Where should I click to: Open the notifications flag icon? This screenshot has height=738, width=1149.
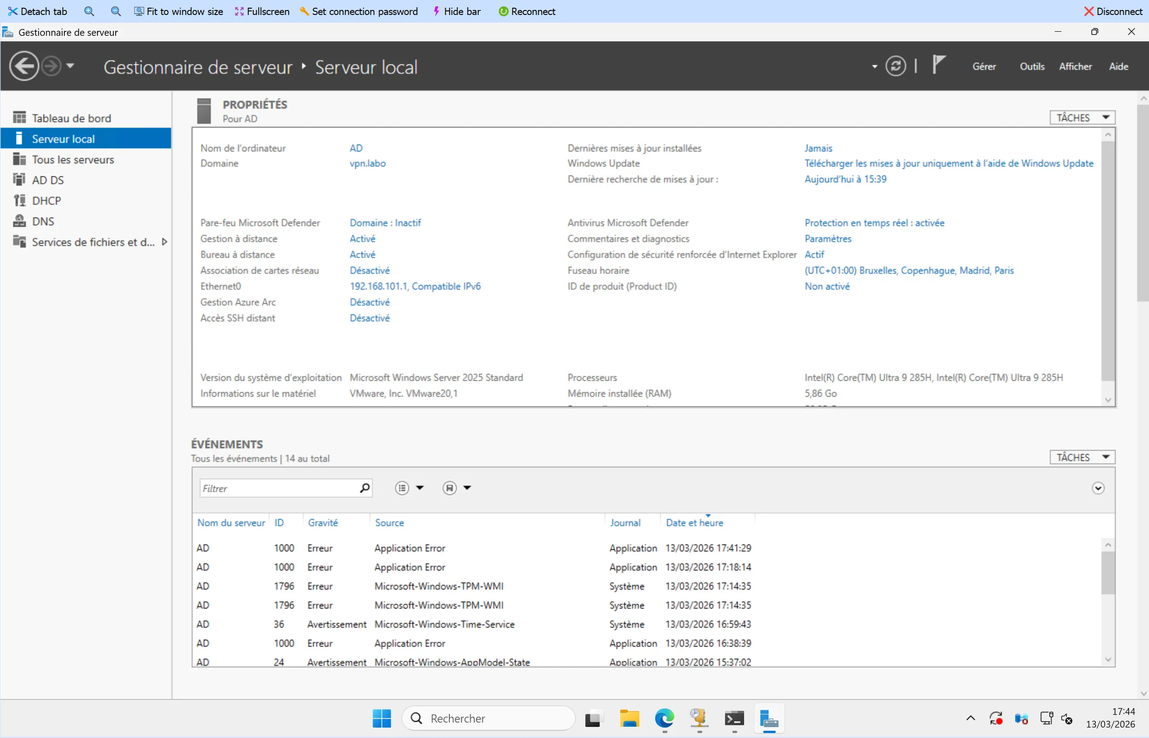pos(938,64)
